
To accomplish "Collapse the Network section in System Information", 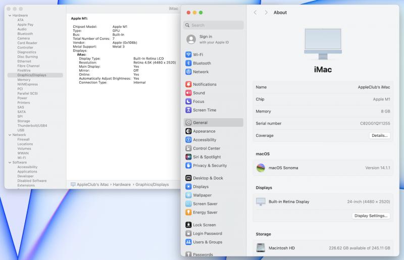I will click(10, 135).
